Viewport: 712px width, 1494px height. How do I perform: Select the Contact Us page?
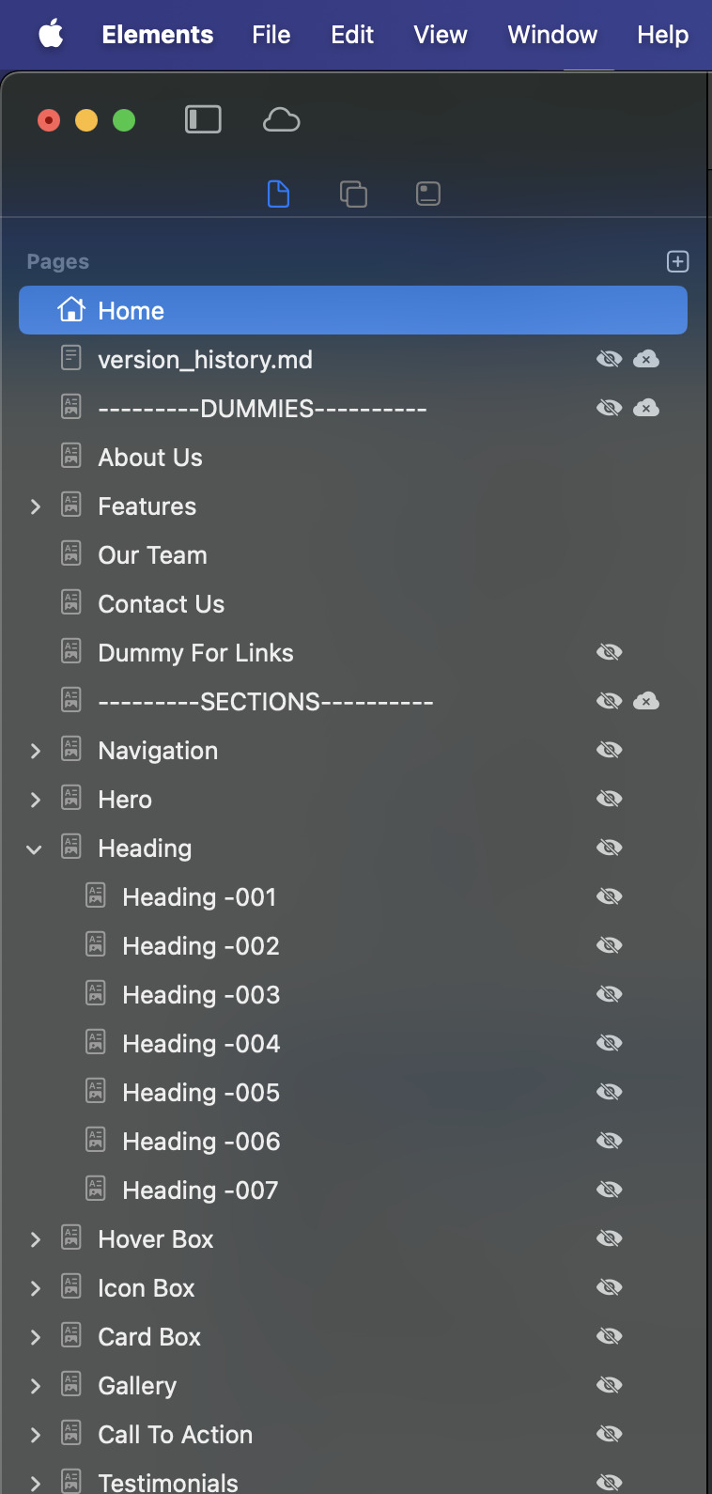coord(161,604)
